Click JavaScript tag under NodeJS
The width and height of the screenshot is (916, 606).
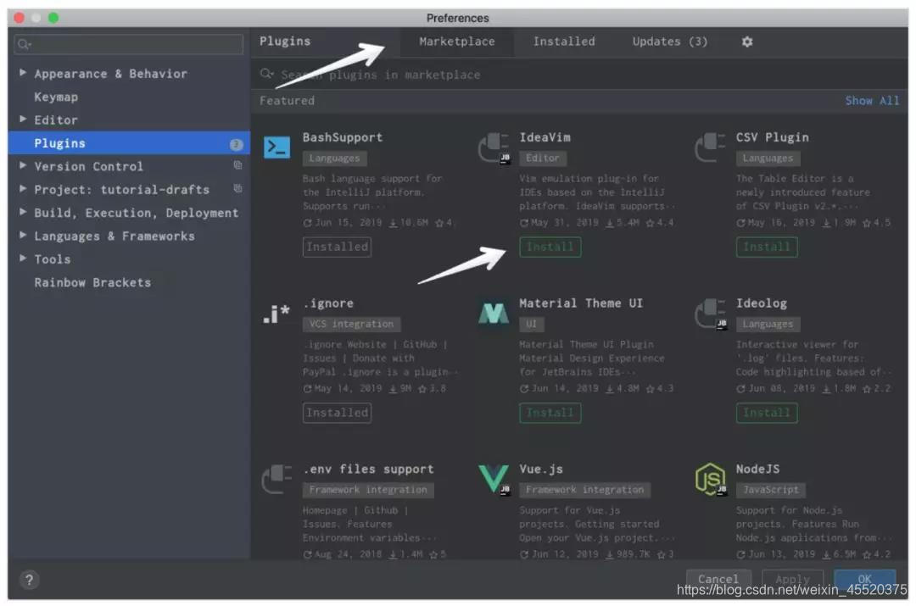(x=770, y=490)
